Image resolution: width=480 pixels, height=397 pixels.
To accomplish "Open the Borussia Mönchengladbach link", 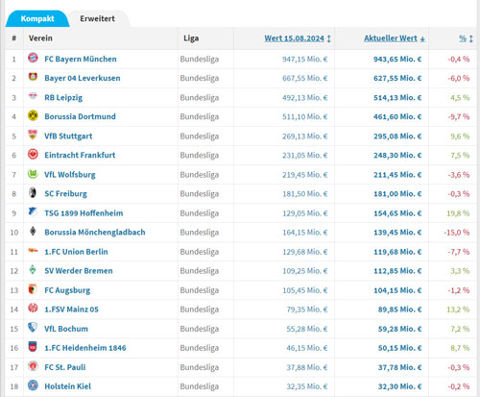I will [x=95, y=233].
